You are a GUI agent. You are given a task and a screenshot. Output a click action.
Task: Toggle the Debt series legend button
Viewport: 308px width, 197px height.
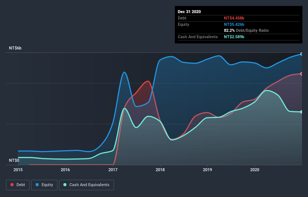coord(18,185)
